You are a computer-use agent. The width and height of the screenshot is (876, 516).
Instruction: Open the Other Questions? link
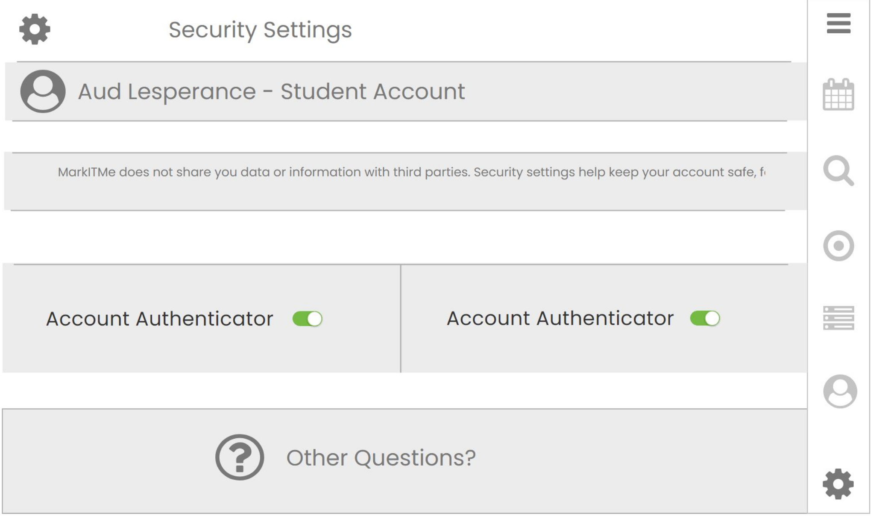[x=381, y=457]
